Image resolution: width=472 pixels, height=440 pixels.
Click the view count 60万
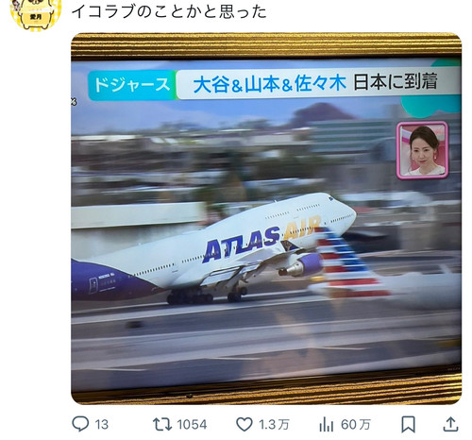pyautogui.click(x=356, y=425)
